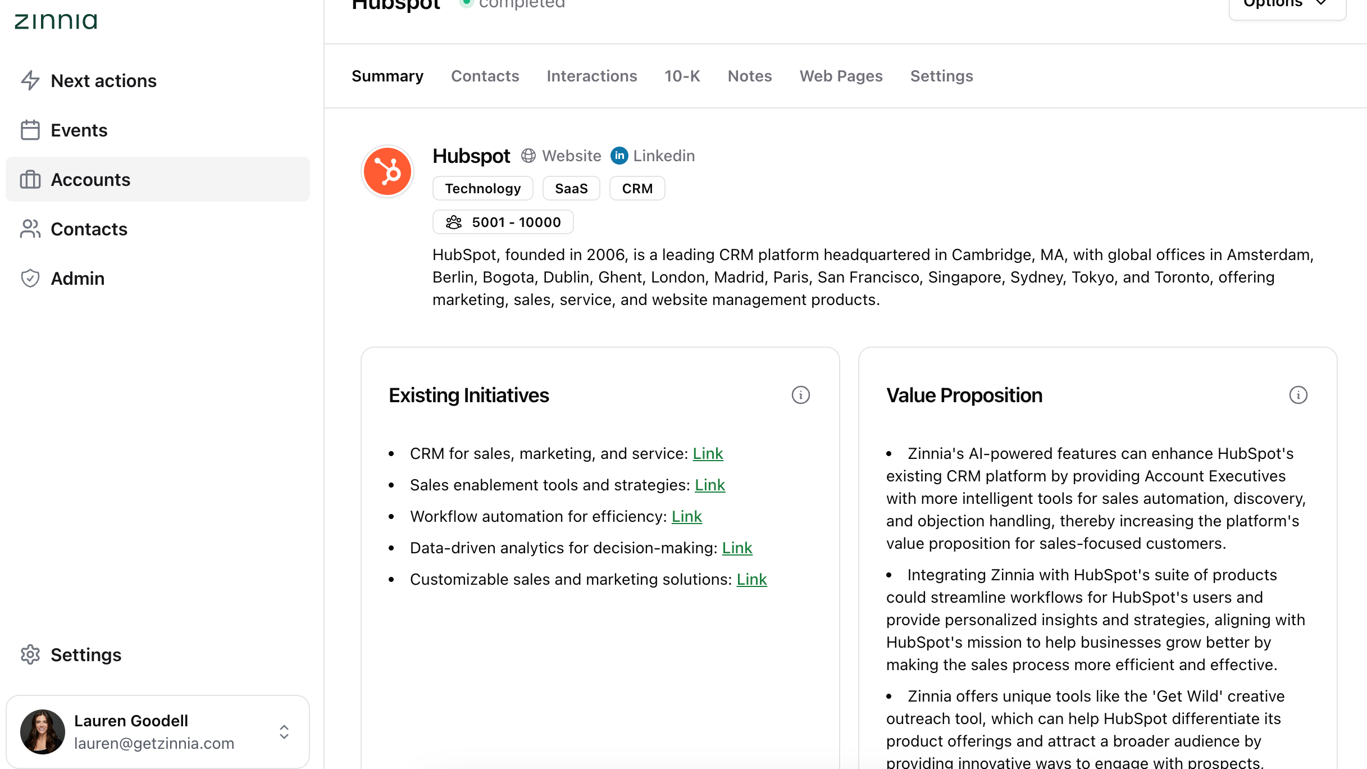Follow the Data-driven analytics Link
This screenshot has height=769, width=1367.
pos(737,548)
